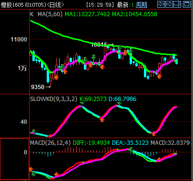The width and height of the screenshot is (193, 181).
Task: Select the MACD(26,12,4) indicator label
Action: click(50, 142)
